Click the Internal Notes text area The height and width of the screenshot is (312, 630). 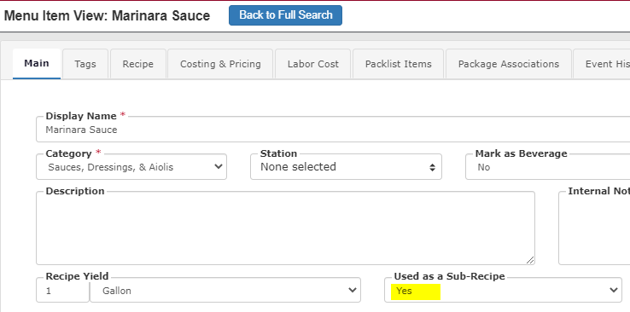tap(594, 228)
